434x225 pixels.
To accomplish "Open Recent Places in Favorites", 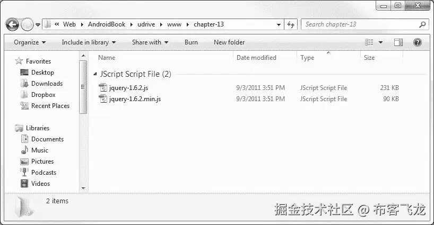I will (x=50, y=106).
